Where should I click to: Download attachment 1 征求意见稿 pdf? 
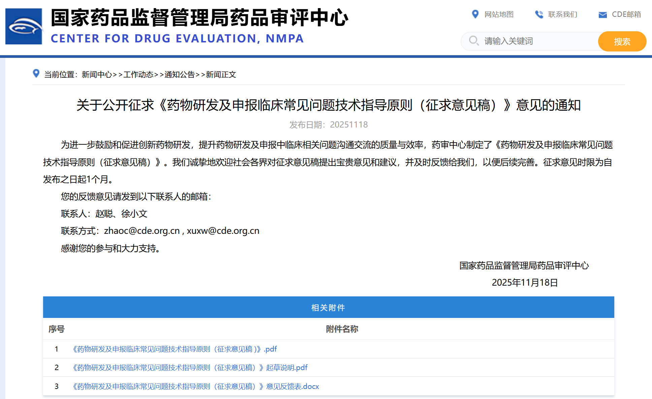pos(174,349)
